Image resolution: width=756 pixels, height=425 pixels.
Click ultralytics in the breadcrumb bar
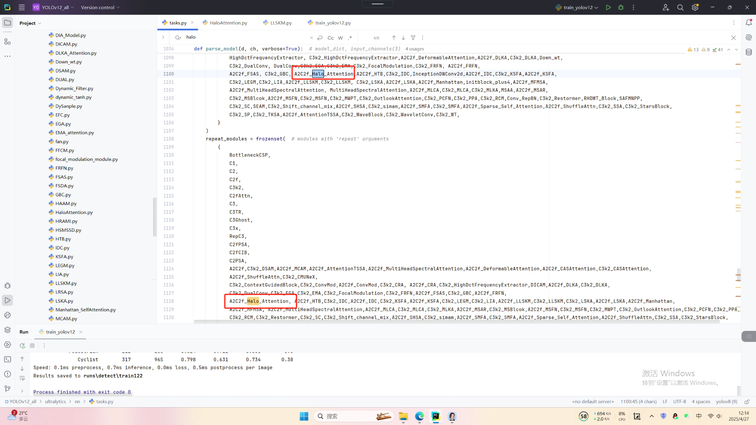point(55,401)
